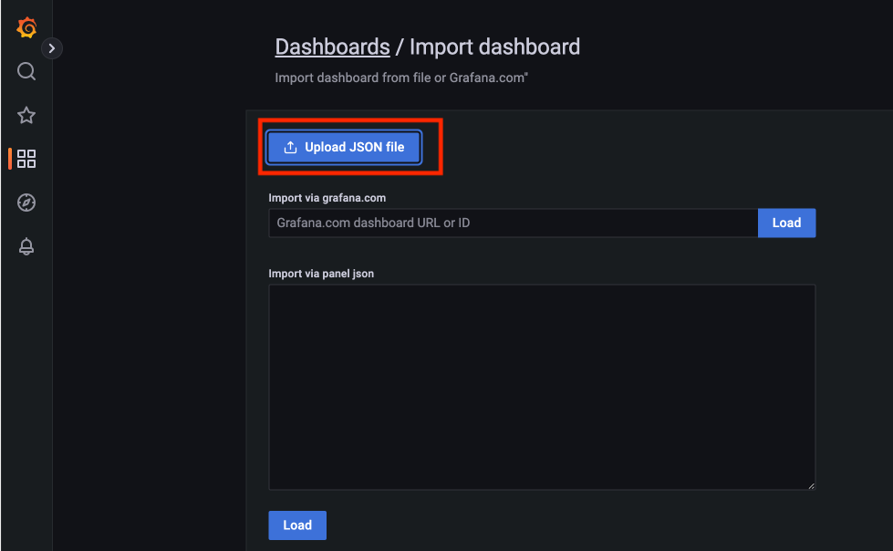This screenshot has height=551, width=893.
Task: Click the 'Import dashboard' page title
Action: pyautogui.click(x=494, y=47)
